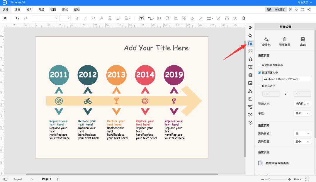
Task: Open the 视图 menu
Action: 53,9
